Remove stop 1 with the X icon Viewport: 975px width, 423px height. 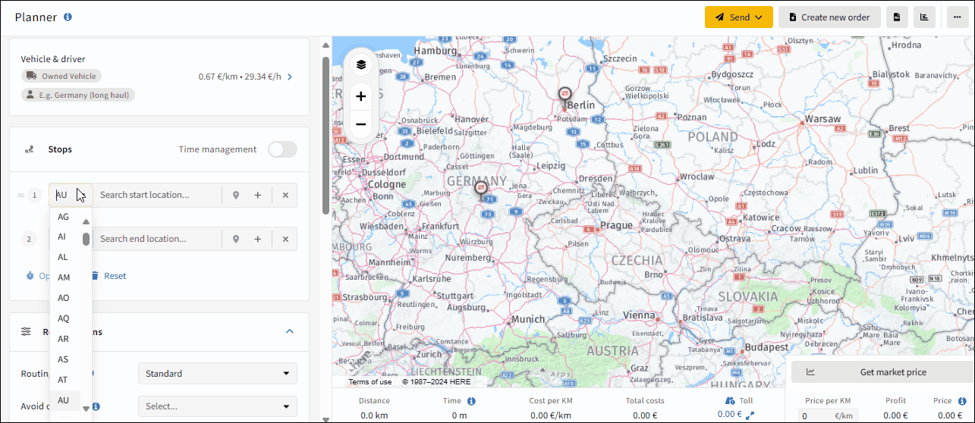(x=285, y=196)
